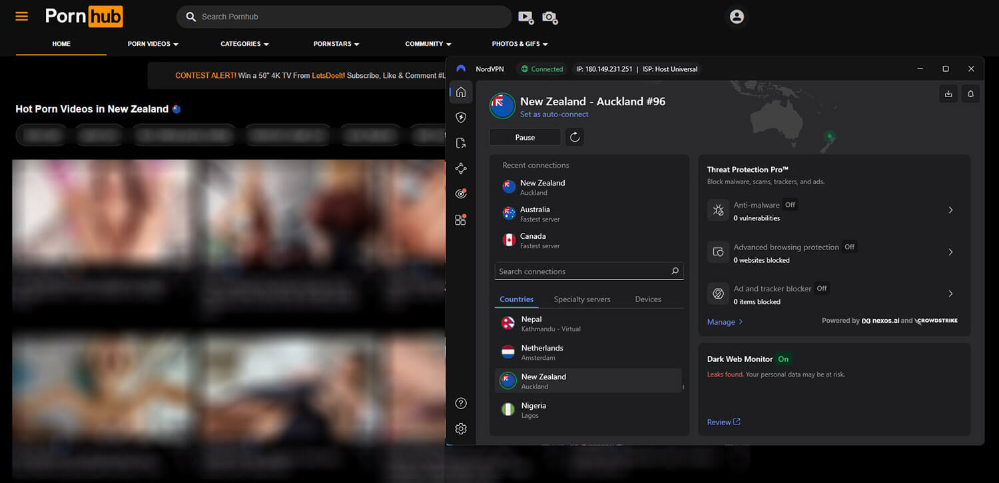
Task: Open COMMUNITY dropdown menu
Action: 428,44
